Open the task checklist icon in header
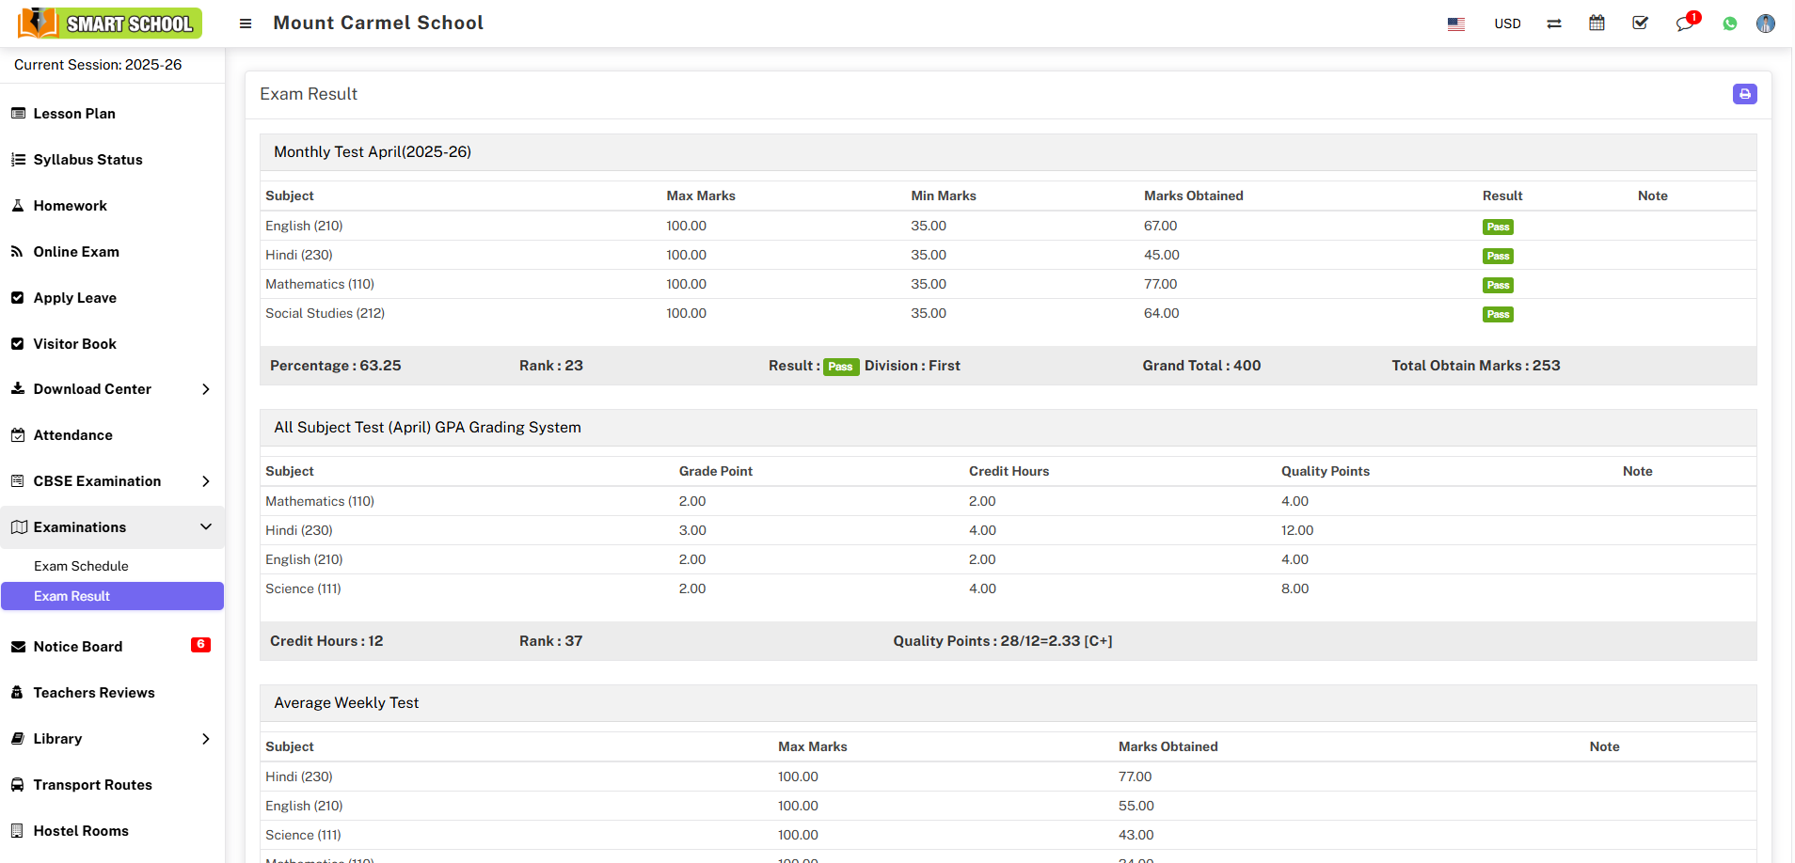1795x863 pixels. (1640, 24)
